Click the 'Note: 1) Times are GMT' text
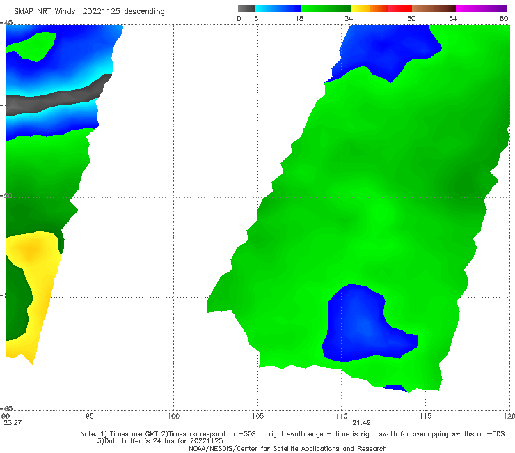 coord(120,434)
